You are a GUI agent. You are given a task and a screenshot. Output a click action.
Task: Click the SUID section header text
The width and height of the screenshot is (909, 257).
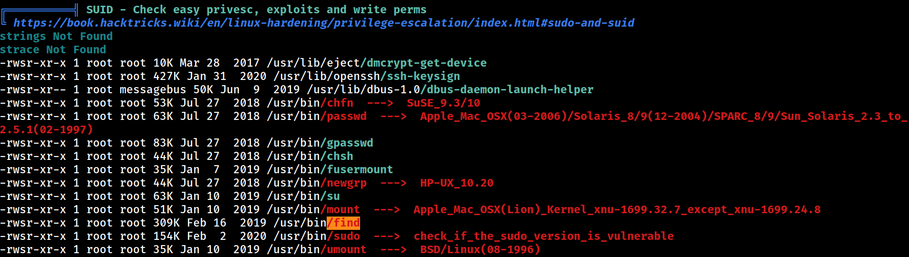tap(256, 10)
